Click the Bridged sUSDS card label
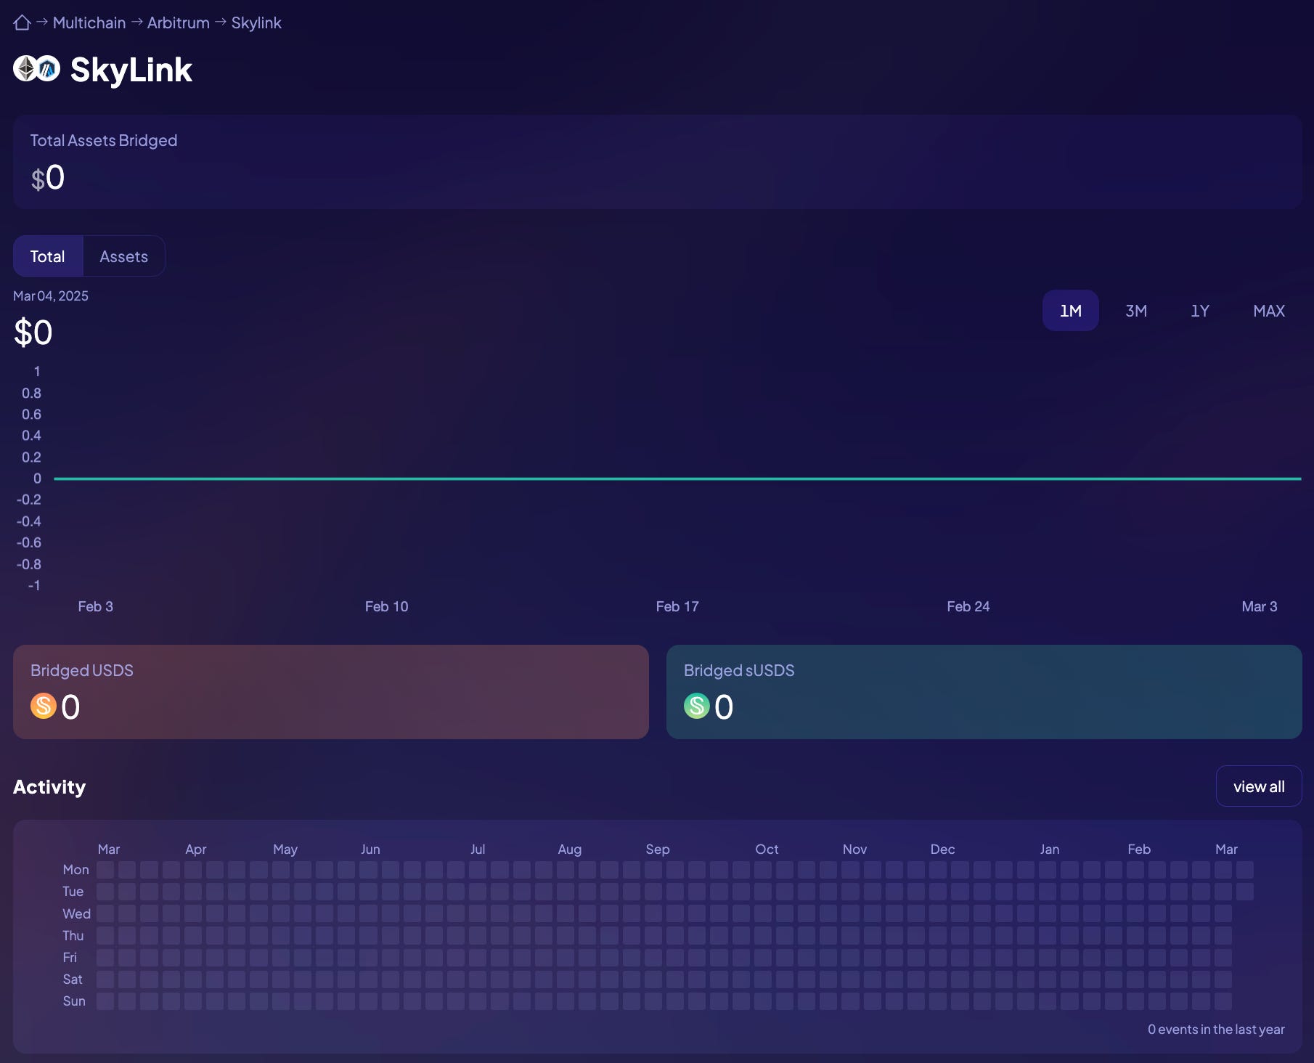The width and height of the screenshot is (1314, 1063). (x=739, y=670)
